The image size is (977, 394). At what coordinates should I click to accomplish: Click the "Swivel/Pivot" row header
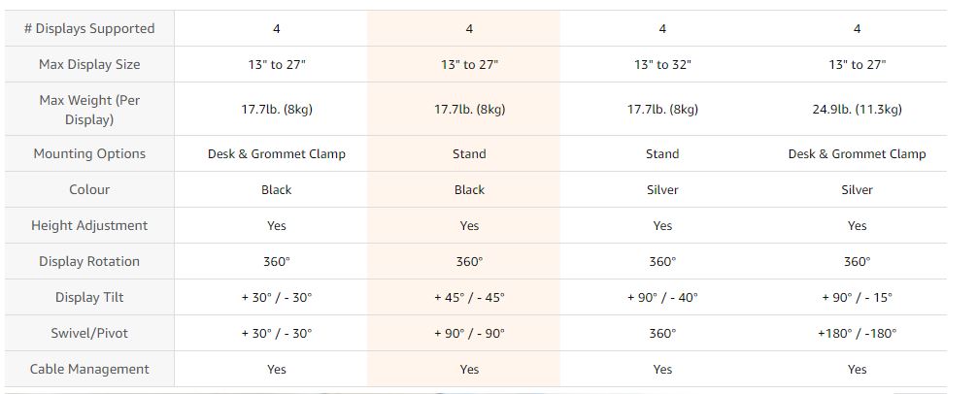point(89,334)
